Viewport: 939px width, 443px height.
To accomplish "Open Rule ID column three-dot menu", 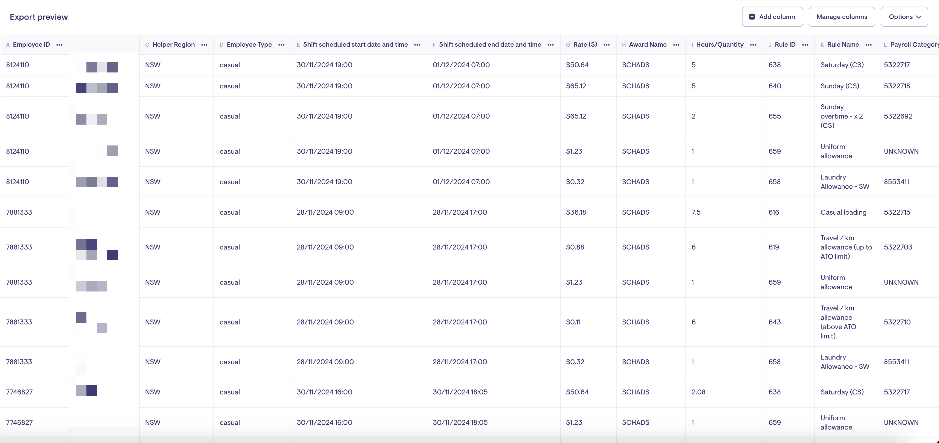I will [805, 44].
